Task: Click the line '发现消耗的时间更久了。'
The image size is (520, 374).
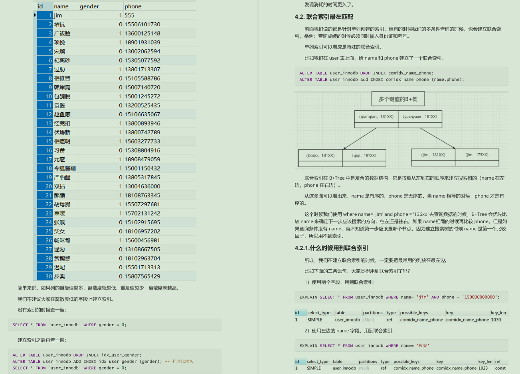Action: pos(329,5)
